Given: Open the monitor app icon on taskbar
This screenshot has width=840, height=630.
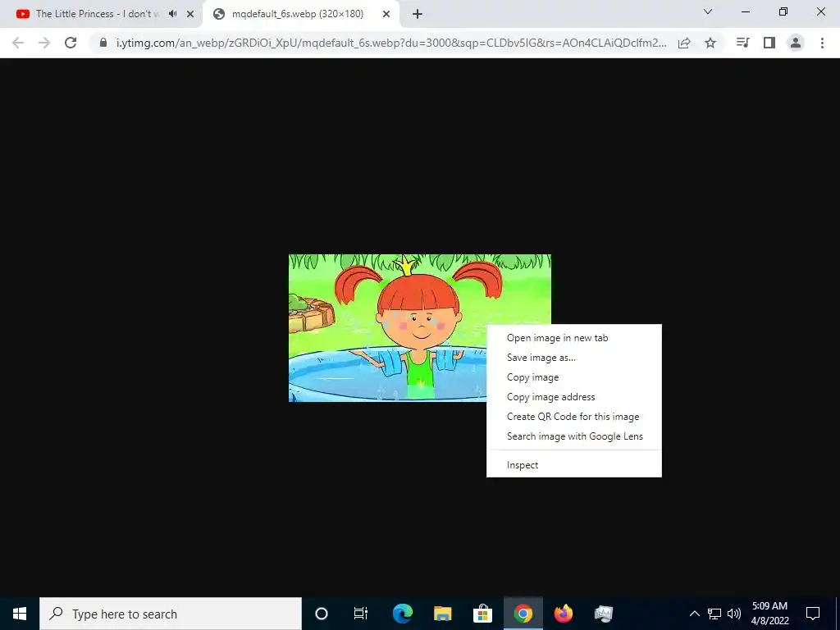Looking at the screenshot, I should click(603, 614).
